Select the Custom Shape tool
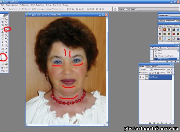The image size is (180, 132). (x=6, y=46)
